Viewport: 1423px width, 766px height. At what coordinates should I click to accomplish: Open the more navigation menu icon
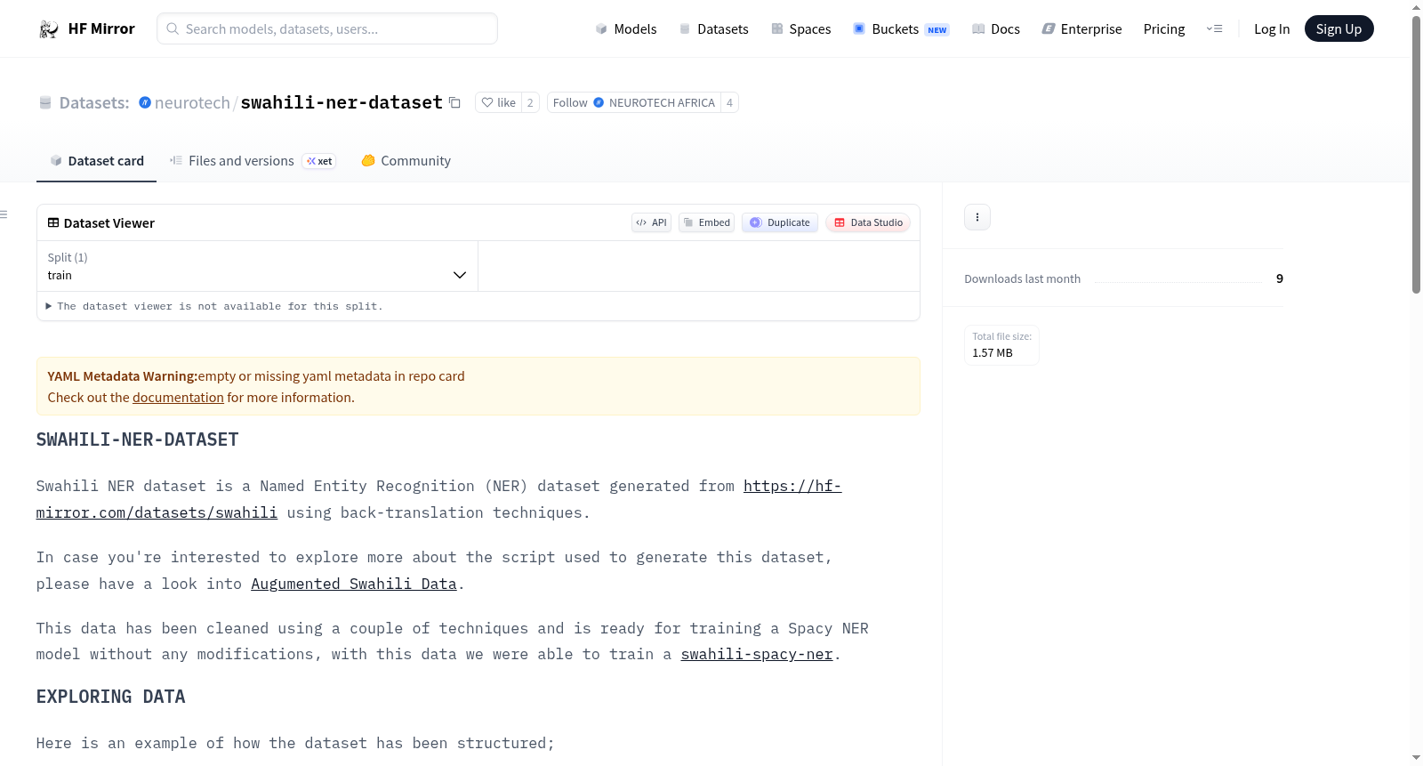[x=1214, y=28]
